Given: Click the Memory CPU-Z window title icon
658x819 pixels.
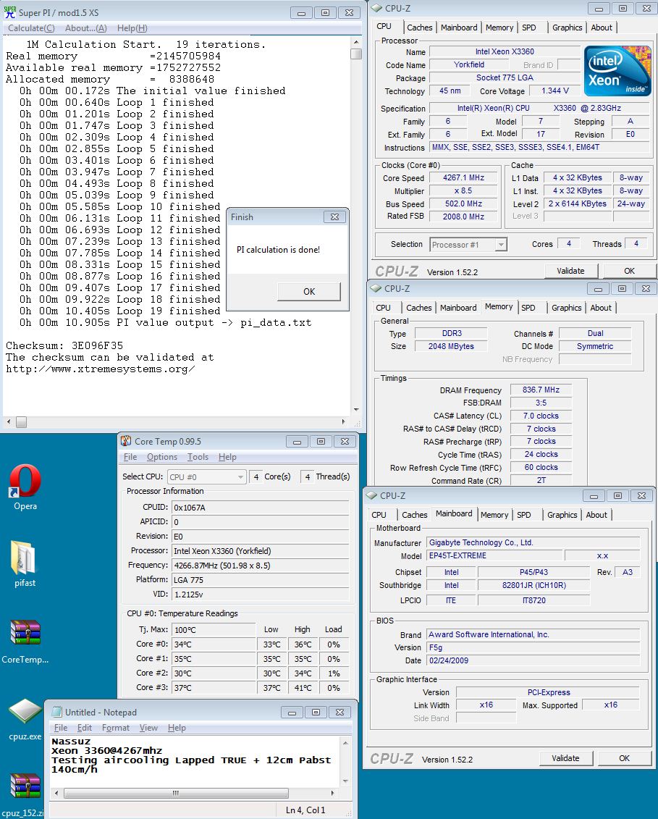Looking at the screenshot, I should (376, 288).
